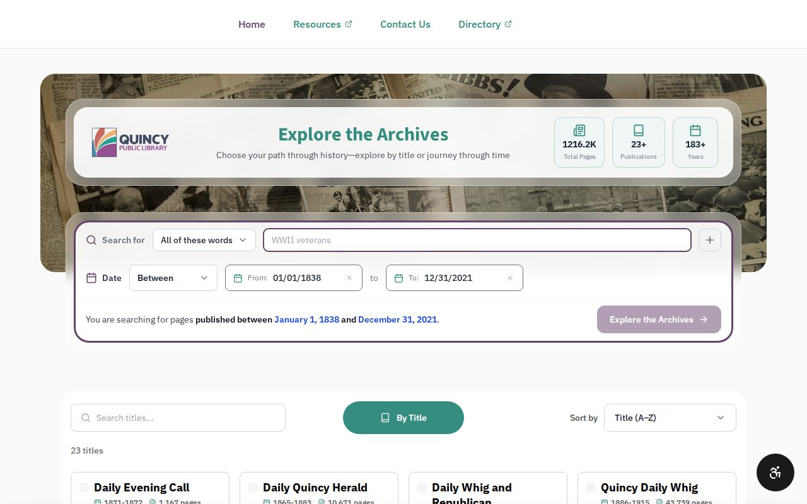Open the Daily Evening Call title
Screen dimensions: 807x504
(142, 488)
